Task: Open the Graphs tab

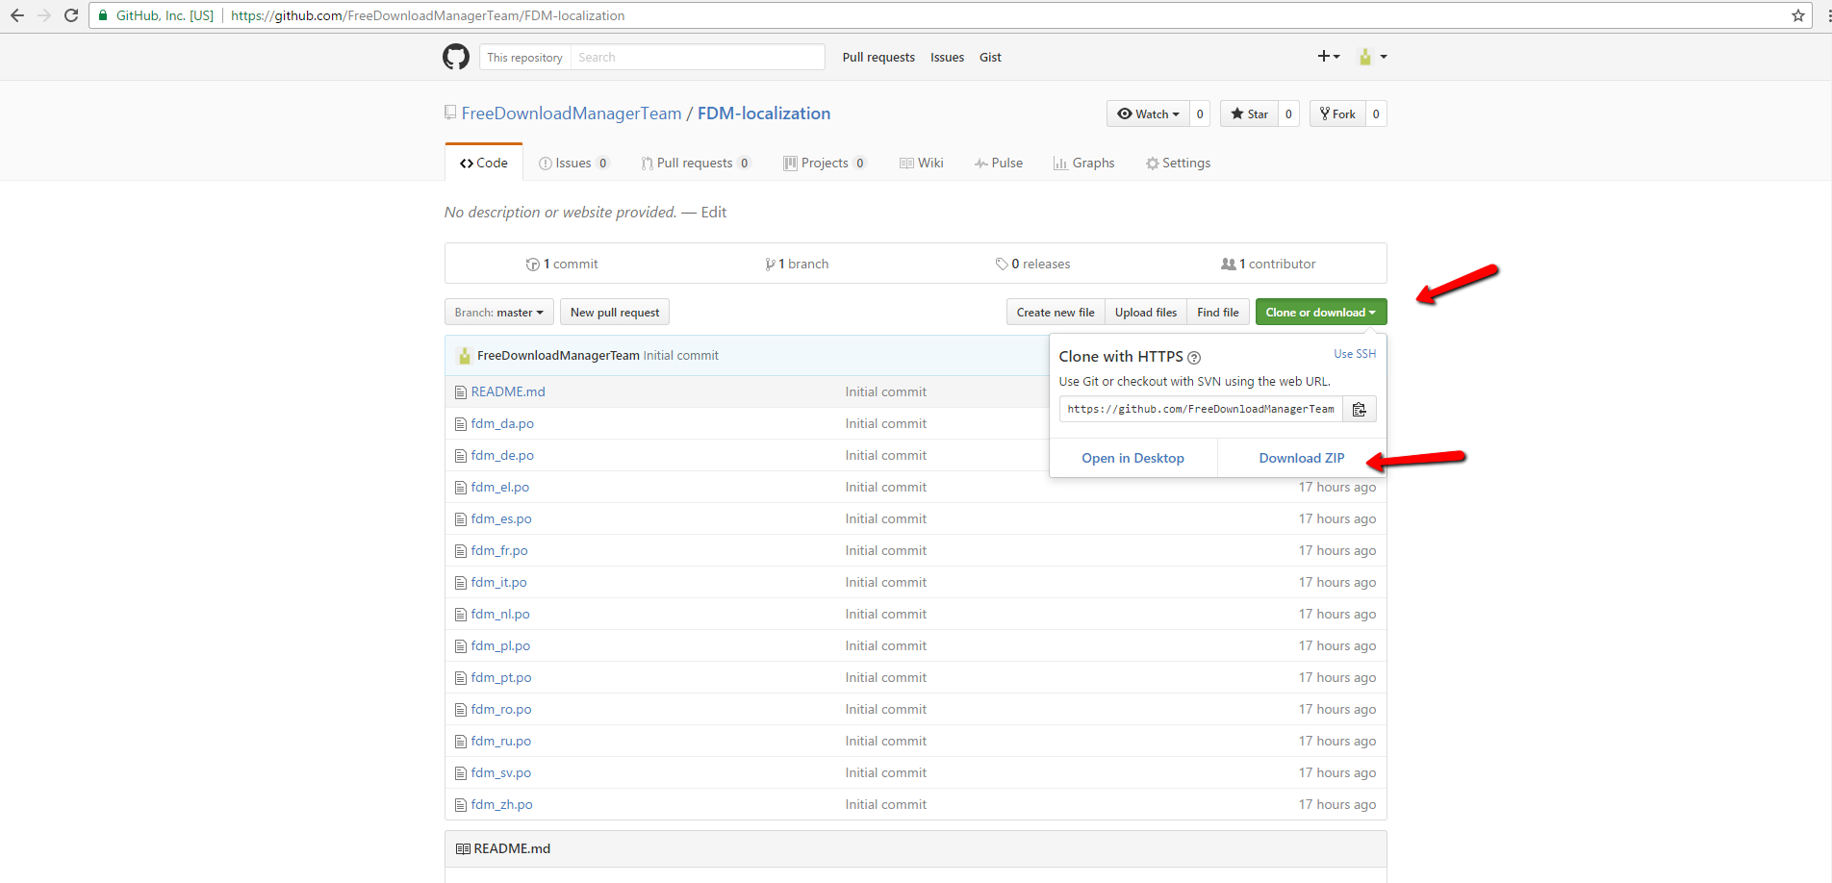Action: point(1084,164)
